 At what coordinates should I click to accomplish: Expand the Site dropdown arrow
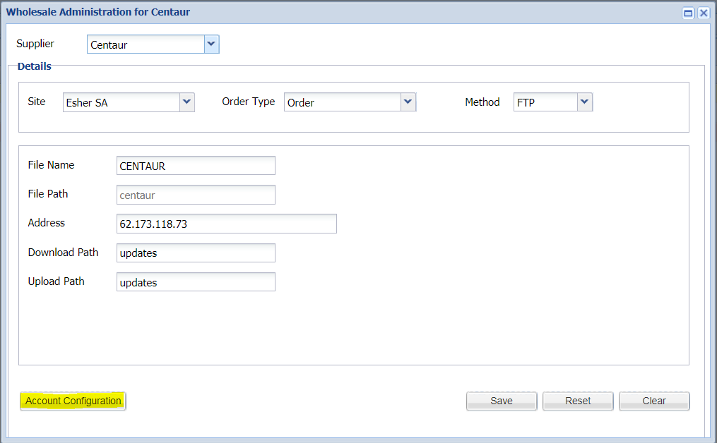pos(186,102)
